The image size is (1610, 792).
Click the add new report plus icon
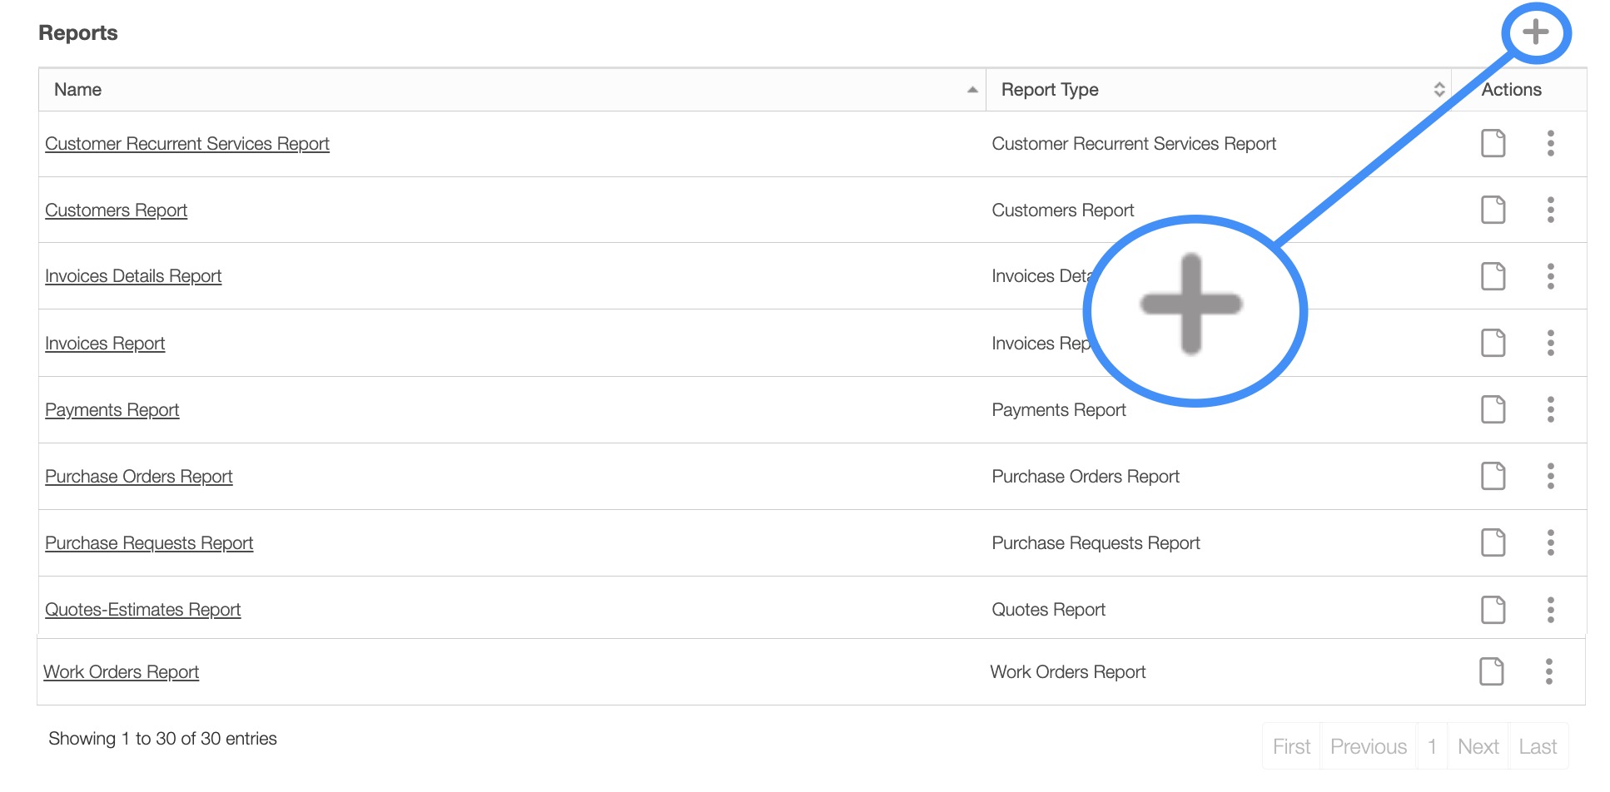click(x=1535, y=32)
